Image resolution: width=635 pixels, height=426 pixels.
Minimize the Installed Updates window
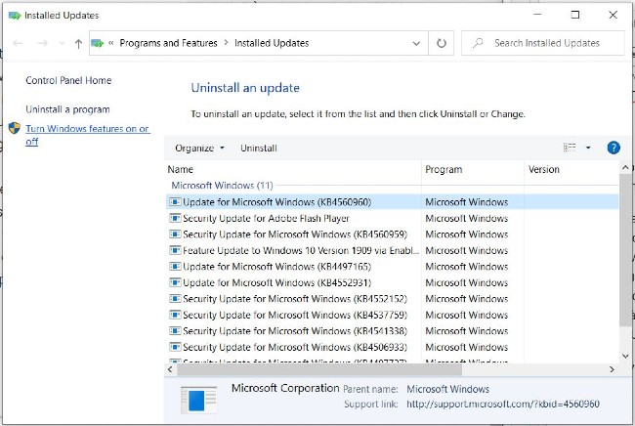tap(537, 15)
